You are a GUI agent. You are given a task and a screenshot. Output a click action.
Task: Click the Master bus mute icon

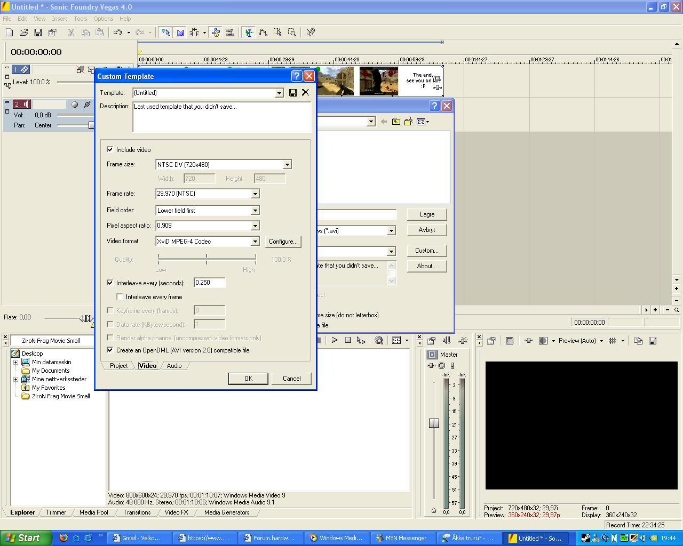coord(442,366)
